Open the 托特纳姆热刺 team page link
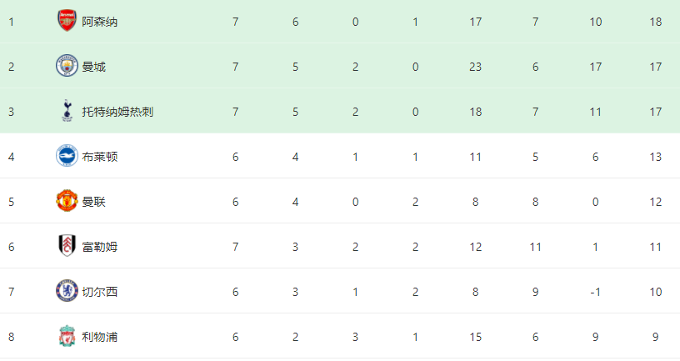Screen dimensions: 680x361 click(117, 112)
